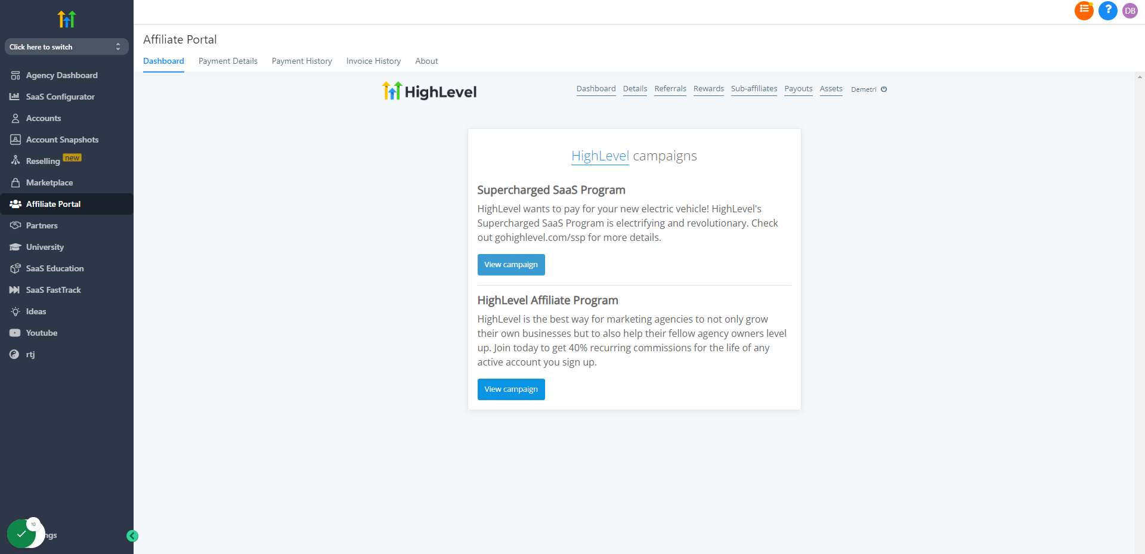Click the scrollbar up arrow at right
The width and height of the screenshot is (1145, 554).
coord(1140,77)
